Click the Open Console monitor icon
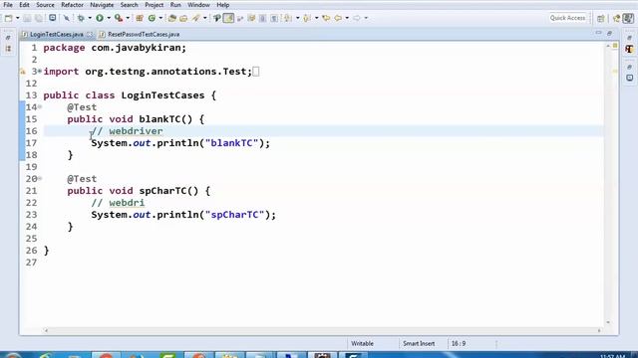The width and height of the screenshot is (638, 358). point(53,18)
